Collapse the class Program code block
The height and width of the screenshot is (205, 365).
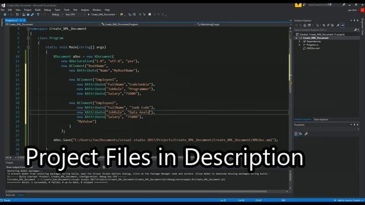28,38
